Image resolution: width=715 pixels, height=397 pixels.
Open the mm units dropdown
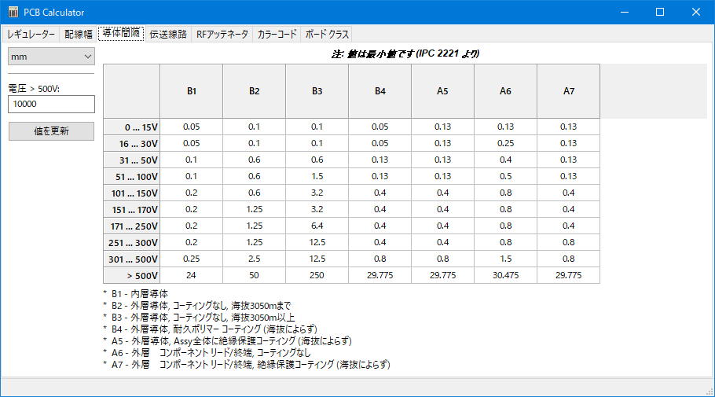[x=51, y=57]
